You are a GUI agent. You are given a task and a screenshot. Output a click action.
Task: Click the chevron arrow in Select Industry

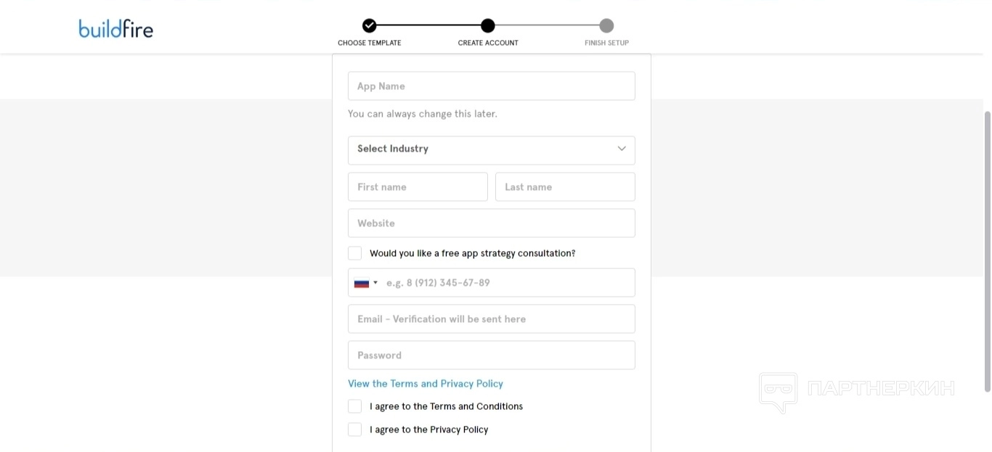click(622, 149)
